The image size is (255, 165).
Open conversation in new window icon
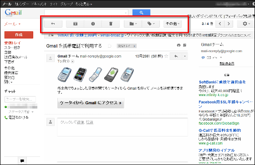coord(184,45)
